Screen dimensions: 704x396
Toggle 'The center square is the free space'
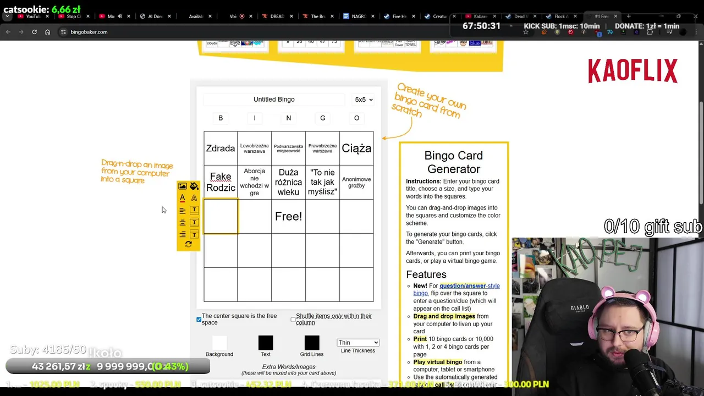point(199,320)
